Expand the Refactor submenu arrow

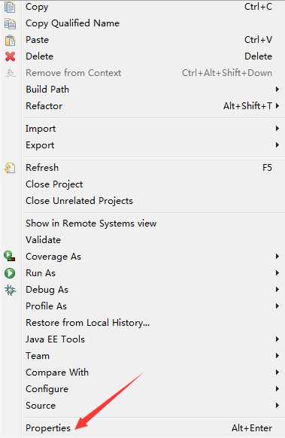tap(277, 106)
